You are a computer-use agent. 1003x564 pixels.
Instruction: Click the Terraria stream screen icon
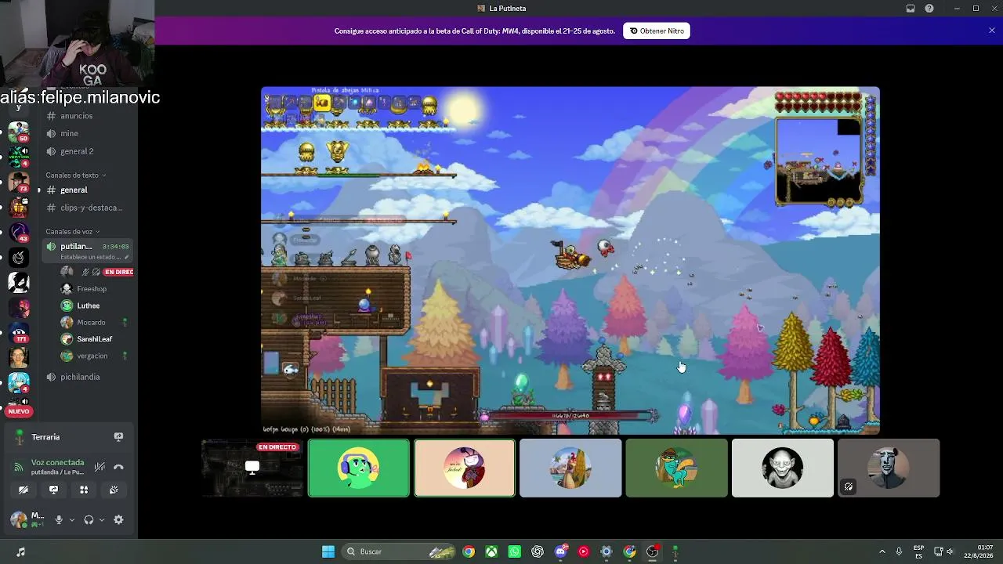coord(118,437)
